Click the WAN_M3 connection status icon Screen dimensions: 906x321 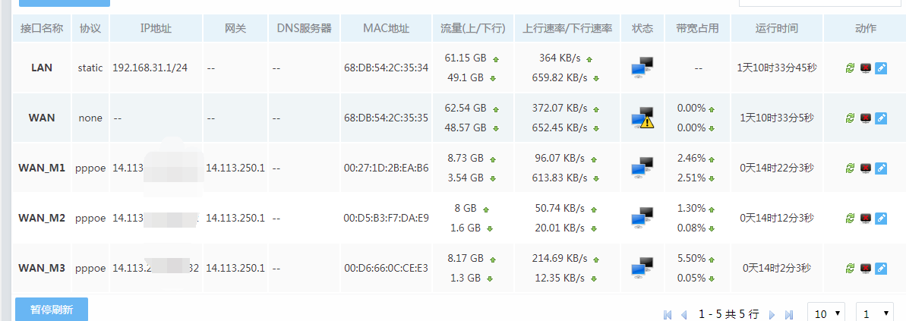[642, 268]
